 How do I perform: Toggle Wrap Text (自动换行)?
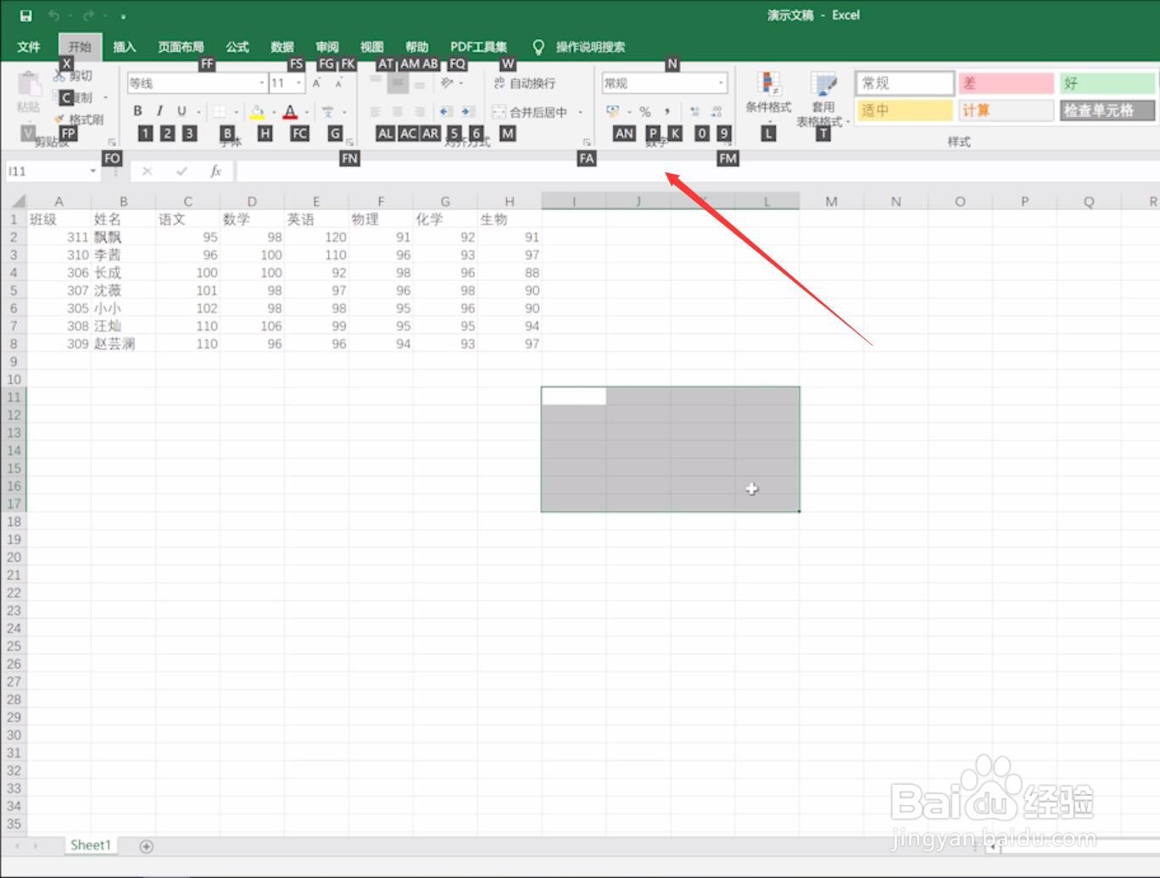pyautogui.click(x=524, y=83)
